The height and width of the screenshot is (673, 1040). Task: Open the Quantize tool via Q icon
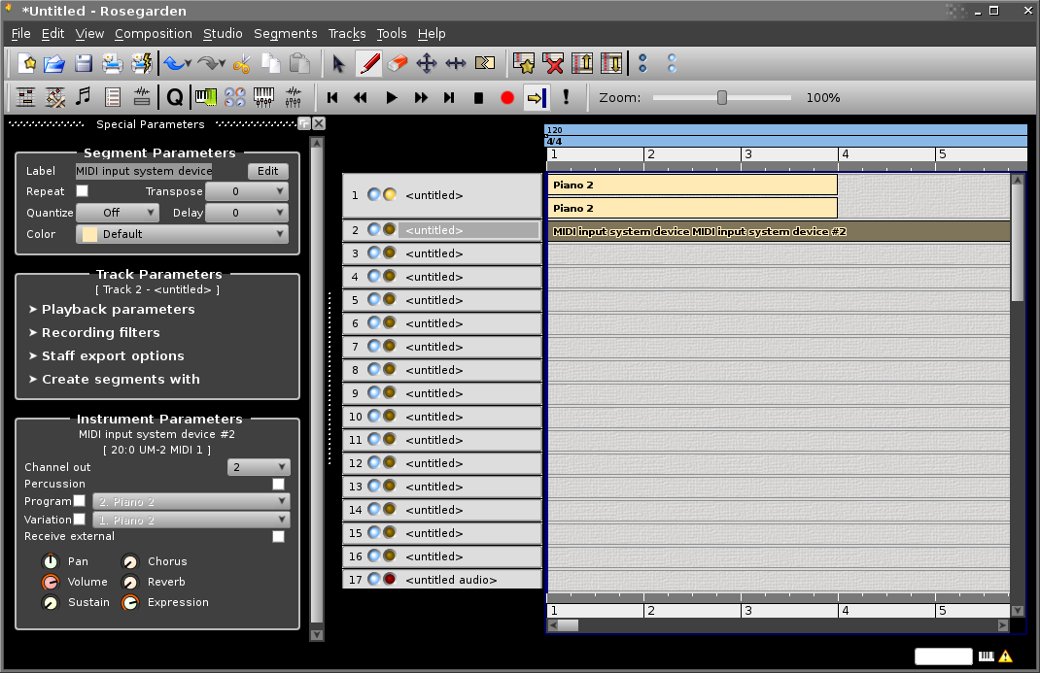point(175,97)
